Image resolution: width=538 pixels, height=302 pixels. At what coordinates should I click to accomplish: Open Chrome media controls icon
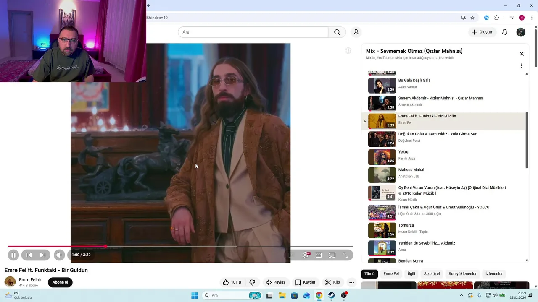coord(512,18)
